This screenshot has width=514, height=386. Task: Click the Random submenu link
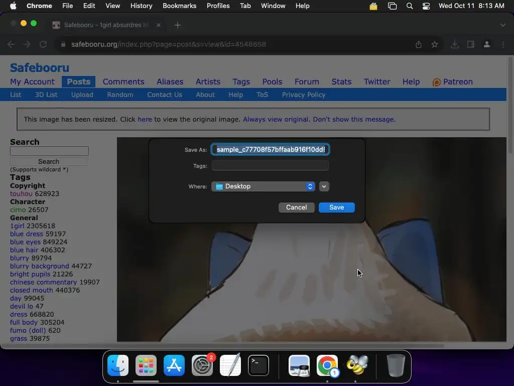pos(120,95)
